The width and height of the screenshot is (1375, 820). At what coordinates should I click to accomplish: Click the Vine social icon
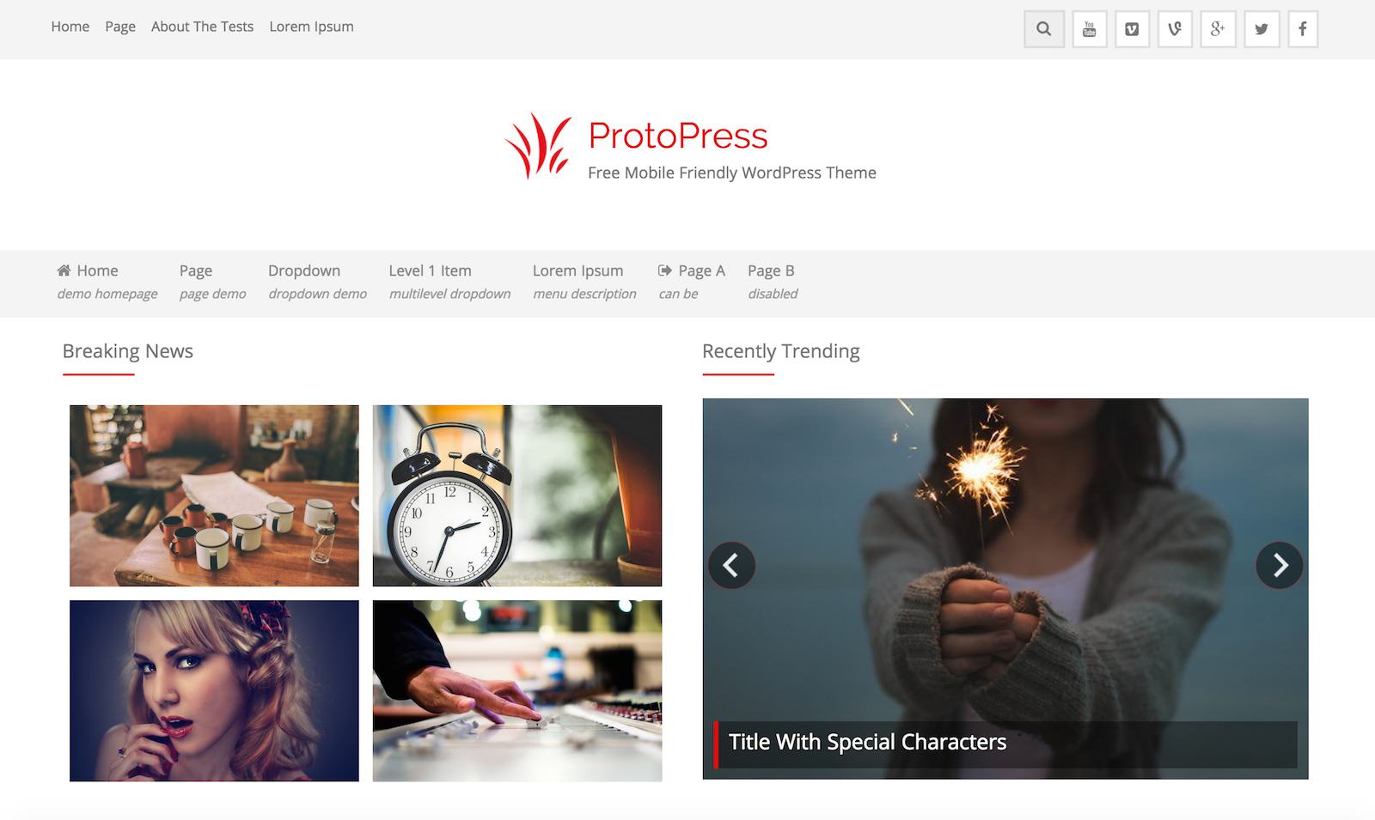pyautogui.click(x=1175, y=29)
